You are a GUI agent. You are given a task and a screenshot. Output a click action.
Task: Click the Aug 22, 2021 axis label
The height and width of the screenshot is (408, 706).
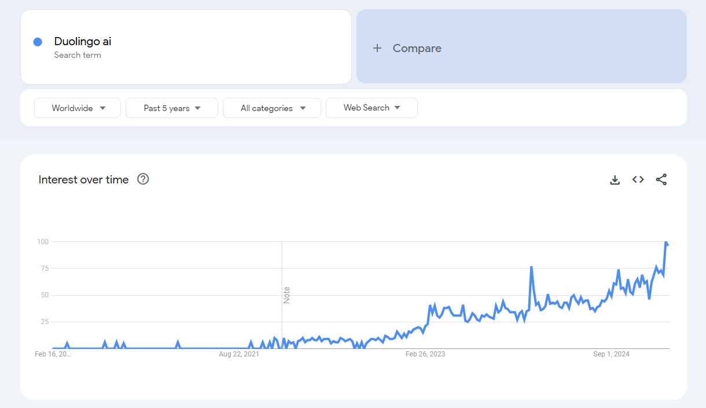point(239,354)
